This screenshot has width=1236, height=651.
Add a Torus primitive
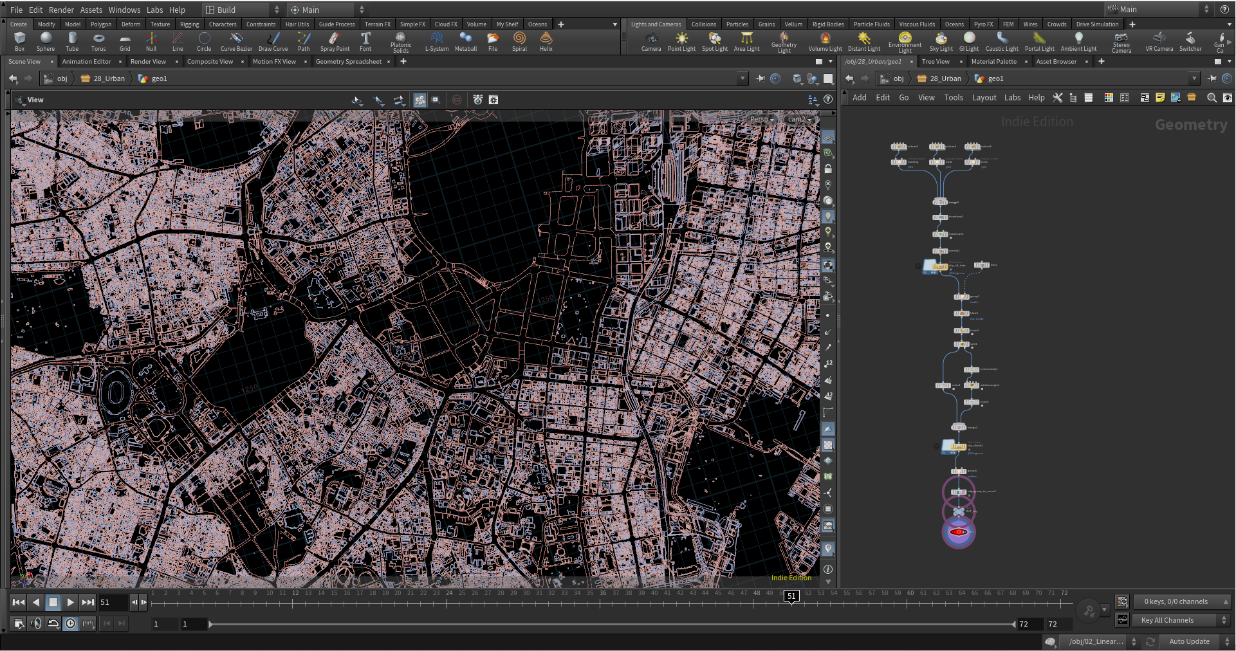point(98,42)
